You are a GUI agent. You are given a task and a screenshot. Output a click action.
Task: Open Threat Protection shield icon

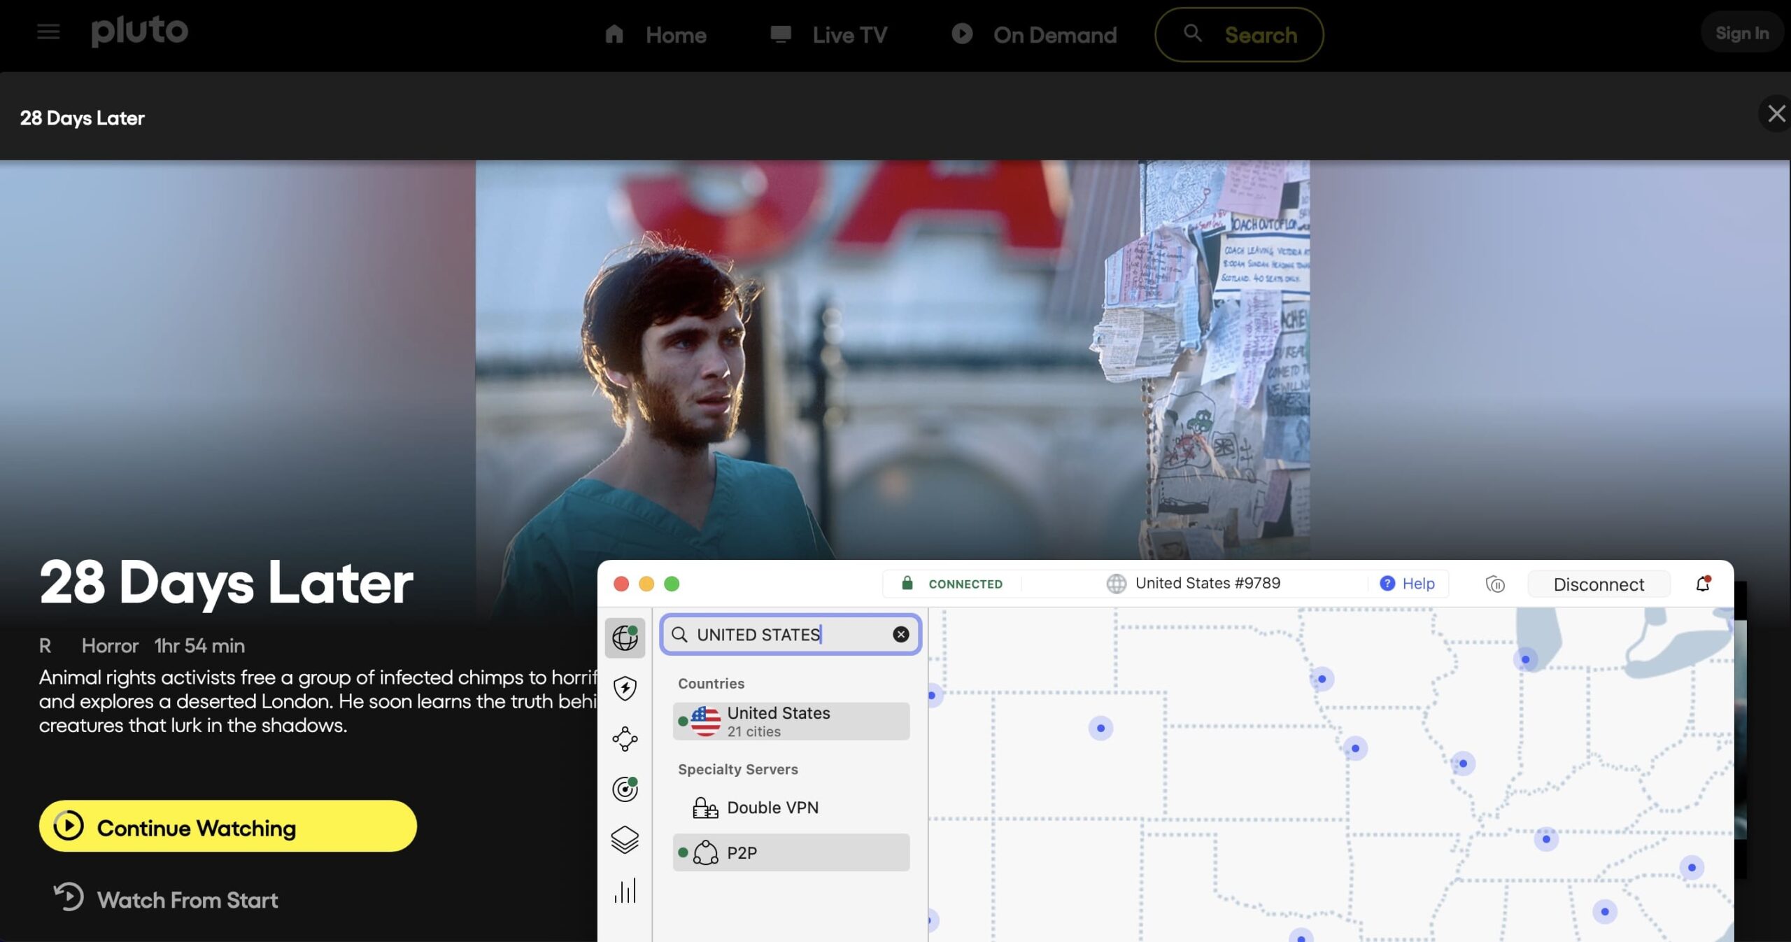click(625, 688)
